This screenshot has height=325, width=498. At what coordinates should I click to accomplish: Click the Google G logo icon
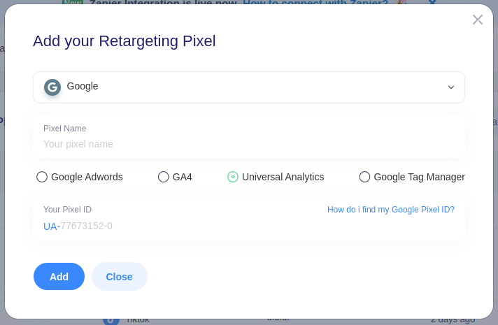52,87
